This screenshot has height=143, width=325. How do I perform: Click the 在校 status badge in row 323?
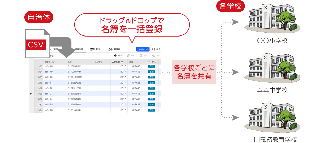point(151,67)
